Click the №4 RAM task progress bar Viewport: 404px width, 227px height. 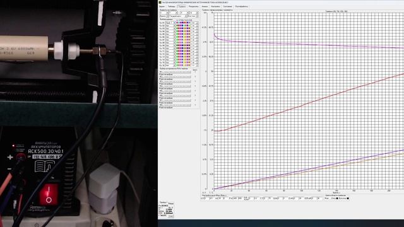[177, 86]
